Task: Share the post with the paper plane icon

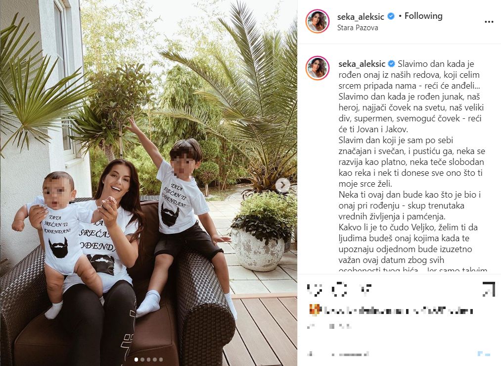Action: point(364,289)
